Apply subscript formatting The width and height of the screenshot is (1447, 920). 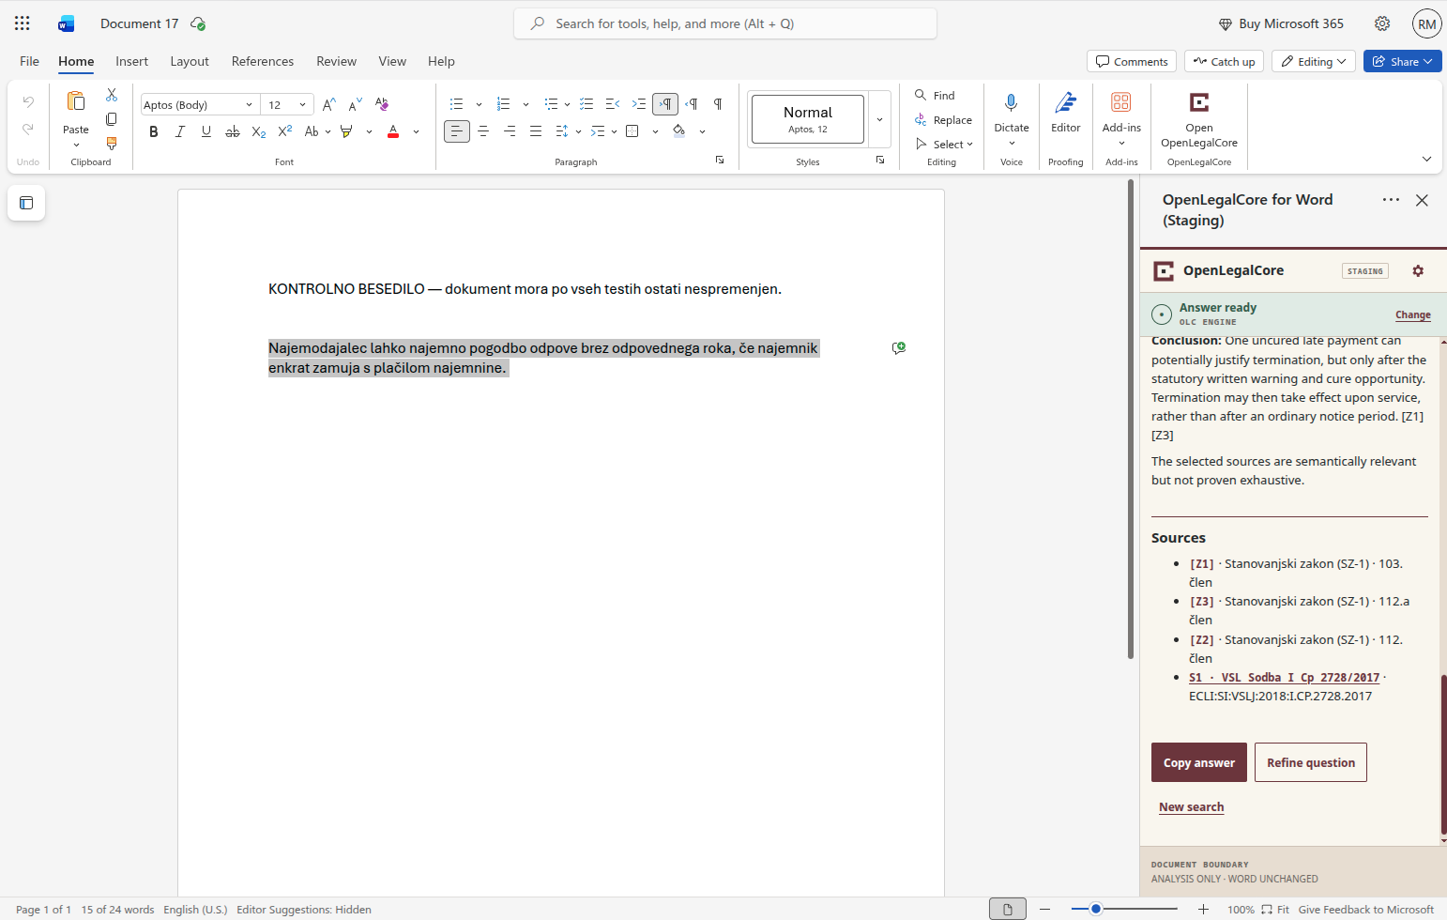pos(259,131)
